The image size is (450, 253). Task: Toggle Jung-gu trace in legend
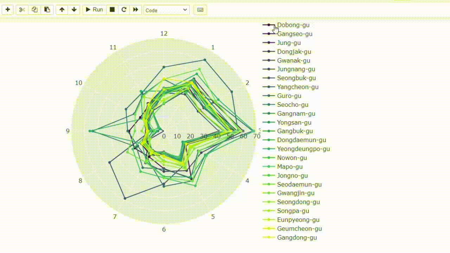tap(282, 43)
